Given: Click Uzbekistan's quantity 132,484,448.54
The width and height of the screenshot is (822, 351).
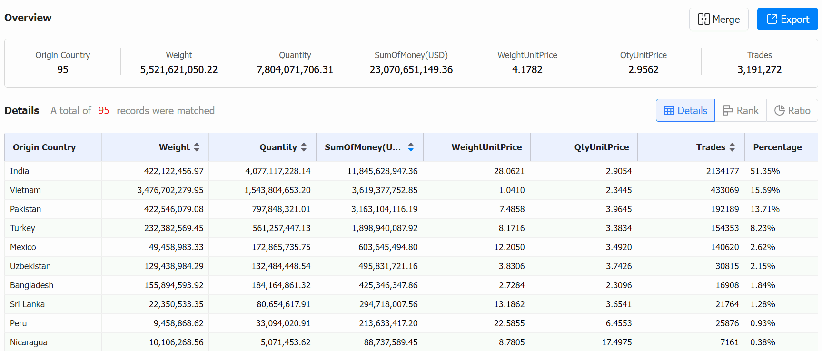Looking at the screenshot, I should click(x=281, y=266).
